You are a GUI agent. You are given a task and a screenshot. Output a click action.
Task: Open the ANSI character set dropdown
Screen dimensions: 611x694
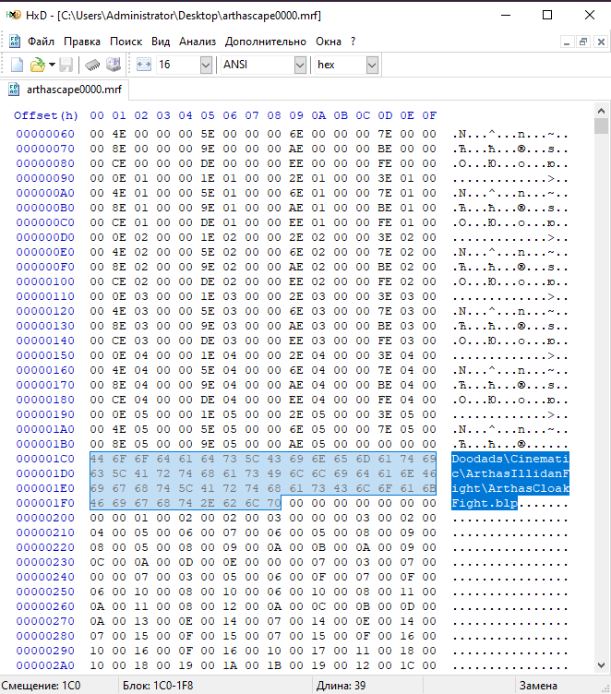pos(300,65)
